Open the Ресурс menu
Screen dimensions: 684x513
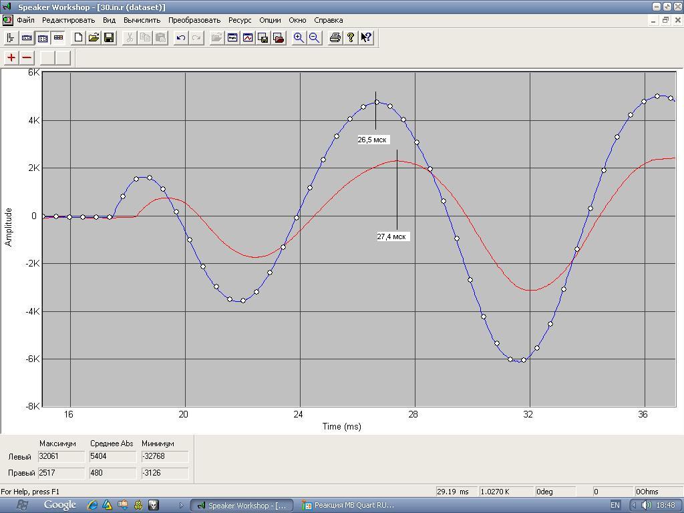click(240, 20)
